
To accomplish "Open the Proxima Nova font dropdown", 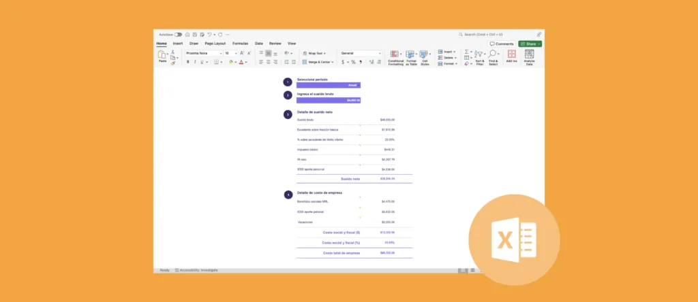I will point(204,53).
